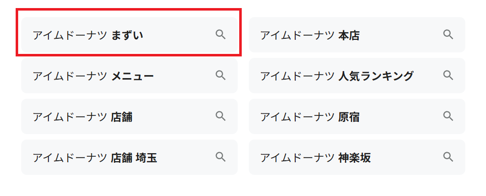Viewport: 486px width, 196px height.
Task: Click the magnifier icon for 人気ランキング suggestion
Action: click(x=448, y=75)
